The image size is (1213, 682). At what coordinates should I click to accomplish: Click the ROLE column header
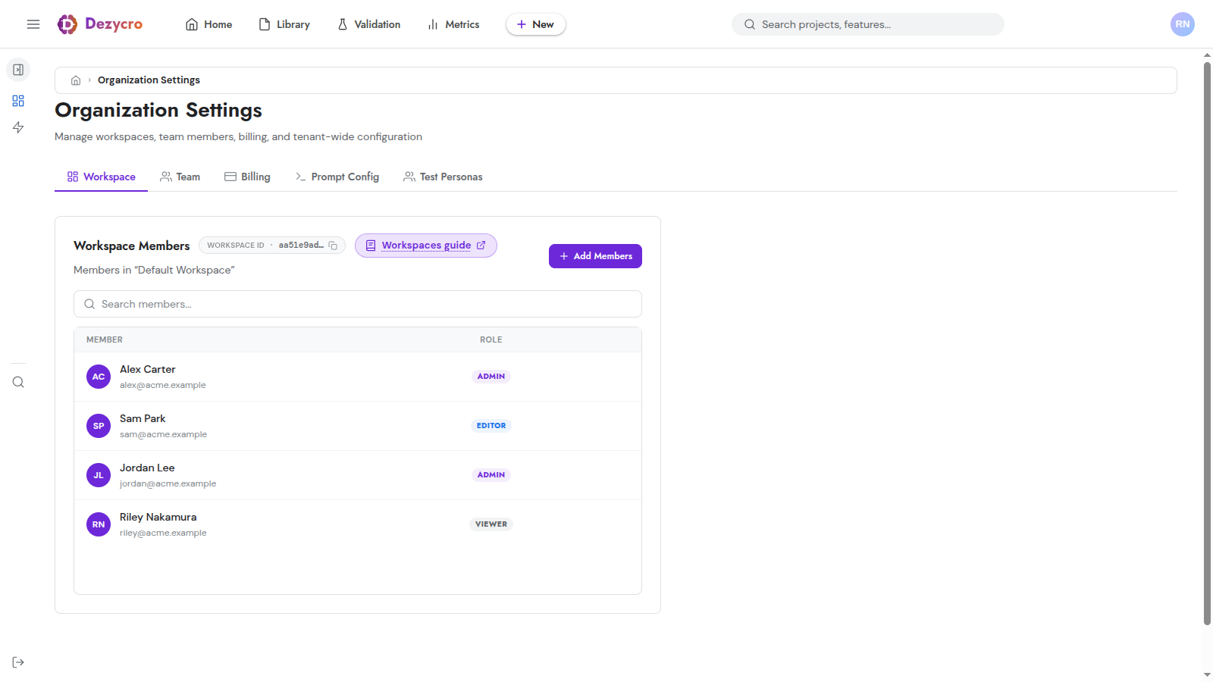(x=491, y=339)
